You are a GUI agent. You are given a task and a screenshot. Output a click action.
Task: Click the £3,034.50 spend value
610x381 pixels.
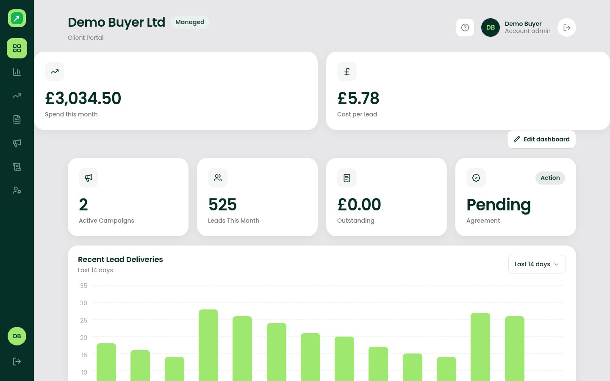83,98
